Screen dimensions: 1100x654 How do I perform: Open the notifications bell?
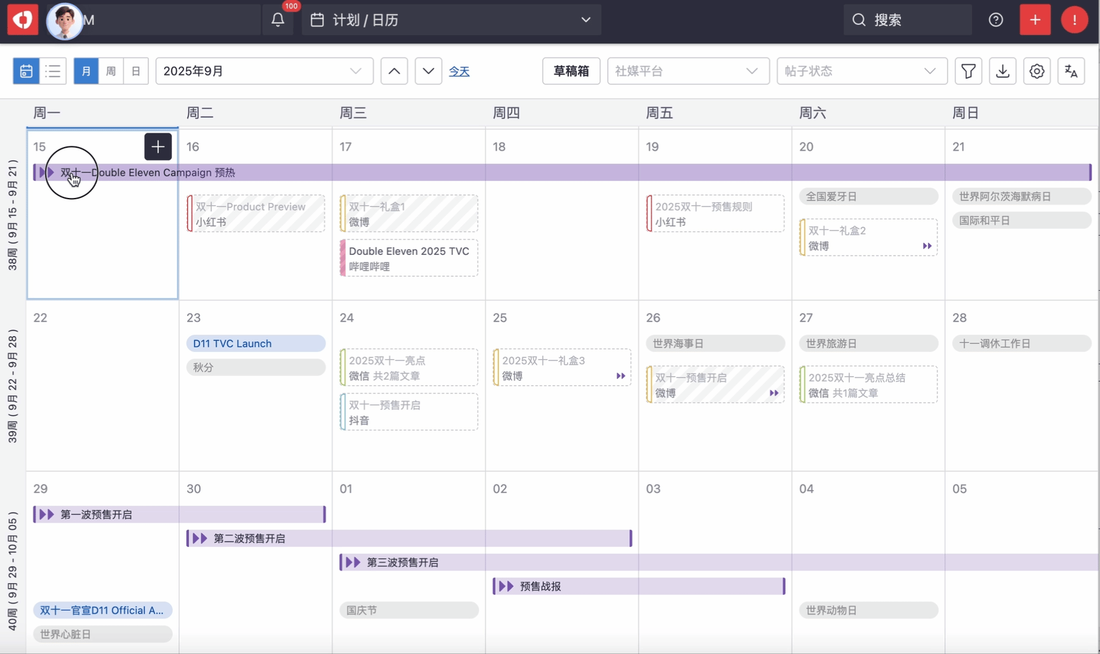click(x=277, y=20)
